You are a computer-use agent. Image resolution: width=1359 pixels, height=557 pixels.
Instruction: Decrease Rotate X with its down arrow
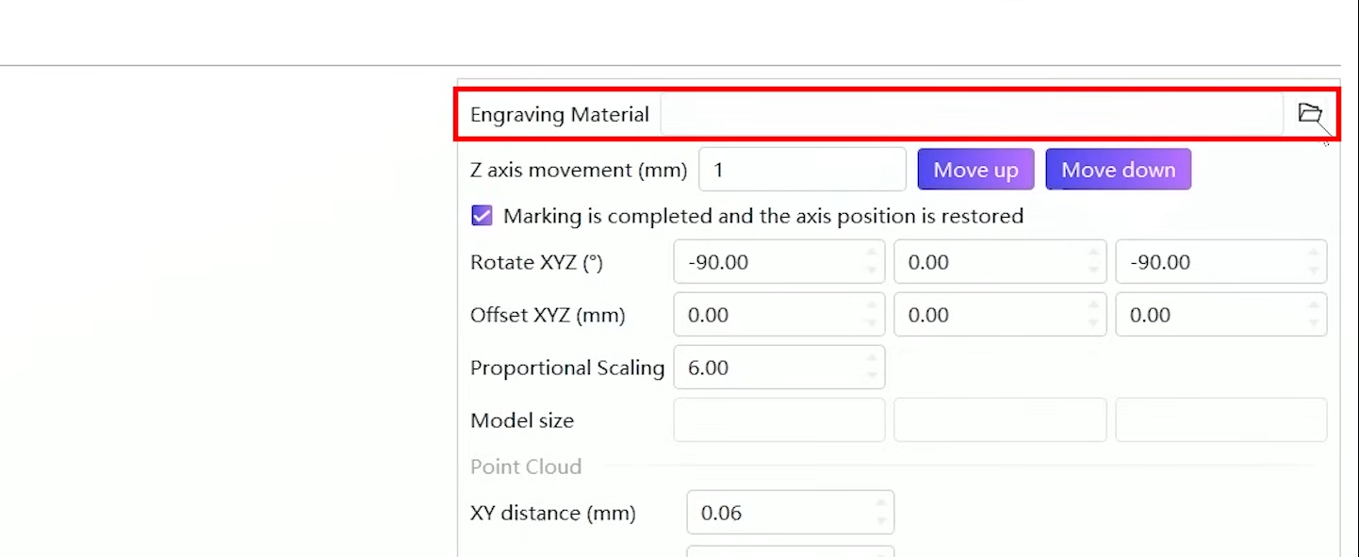coord(872,271)
